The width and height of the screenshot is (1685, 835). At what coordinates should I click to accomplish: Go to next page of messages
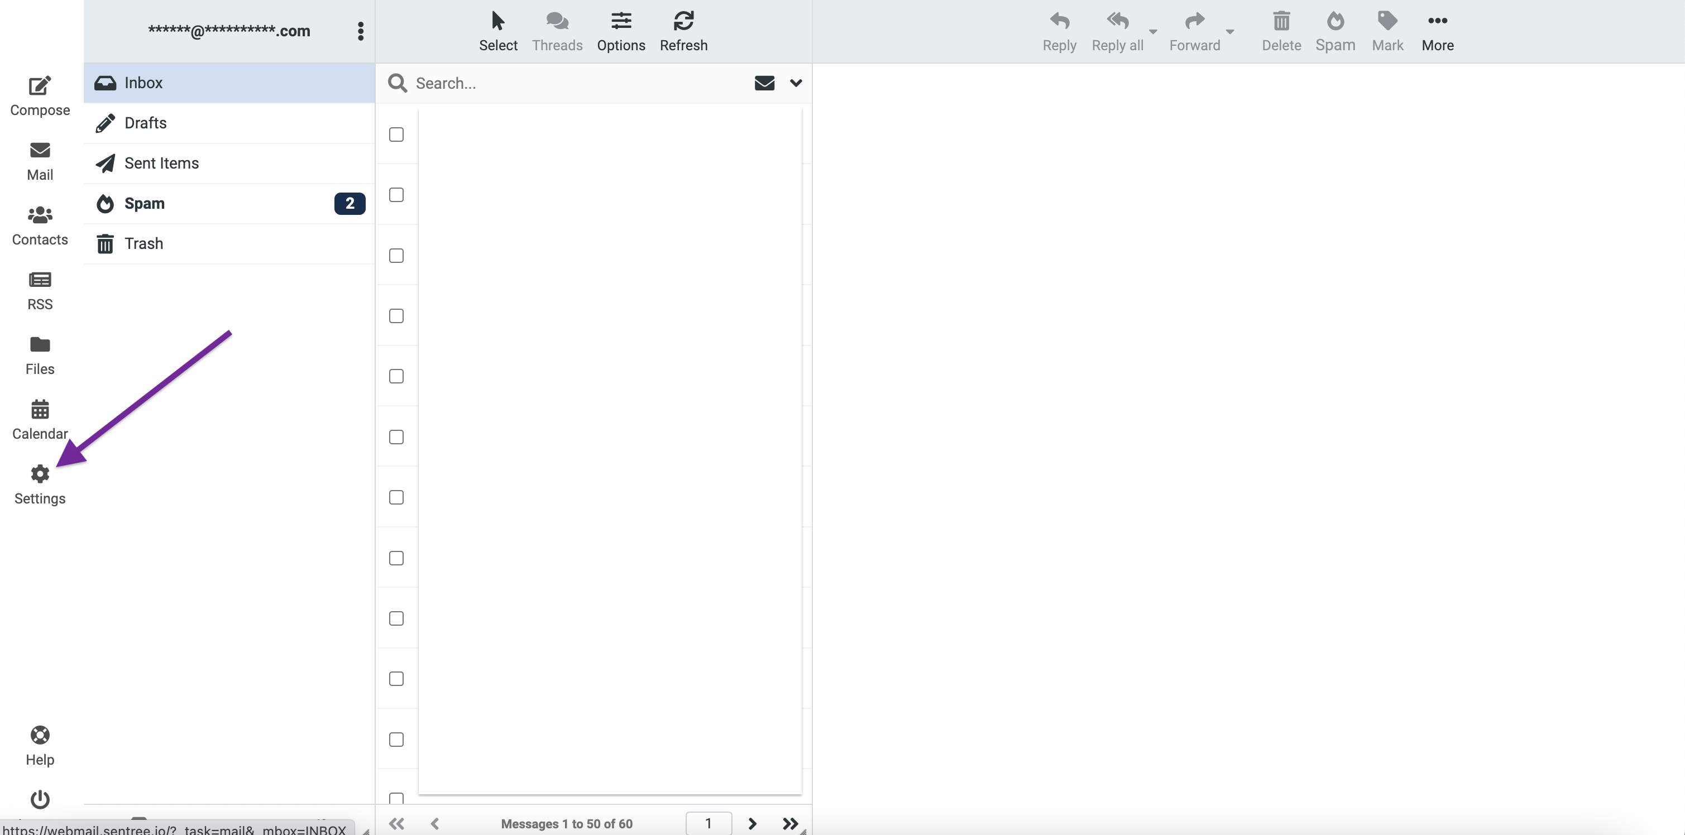751,823
